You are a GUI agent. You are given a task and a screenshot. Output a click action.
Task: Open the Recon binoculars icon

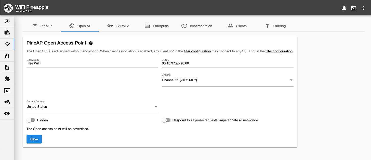7,56
